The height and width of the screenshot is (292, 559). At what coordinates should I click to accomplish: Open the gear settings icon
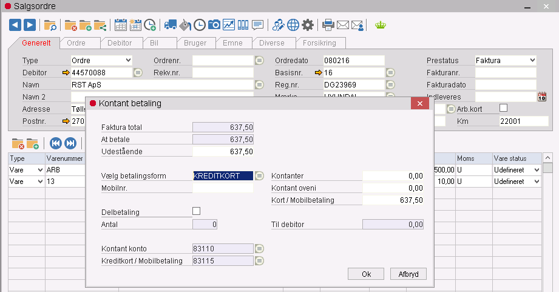(308, 25)
